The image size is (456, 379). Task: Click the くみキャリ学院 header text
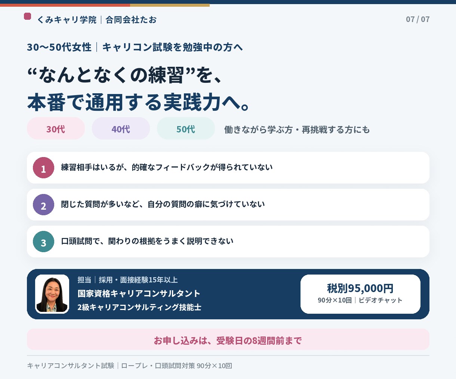tap(67, 20)
